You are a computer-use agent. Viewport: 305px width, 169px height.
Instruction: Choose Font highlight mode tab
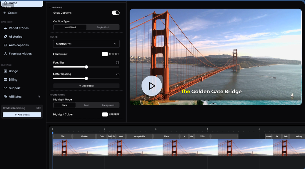click(86, 105)
